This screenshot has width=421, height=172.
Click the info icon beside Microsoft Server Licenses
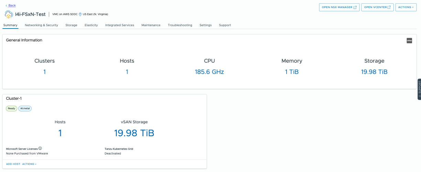click(x=40, y=148)
